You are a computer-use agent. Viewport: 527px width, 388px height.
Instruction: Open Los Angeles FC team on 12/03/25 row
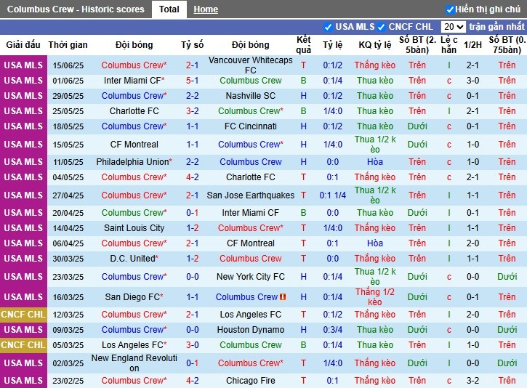coord(250,315)
